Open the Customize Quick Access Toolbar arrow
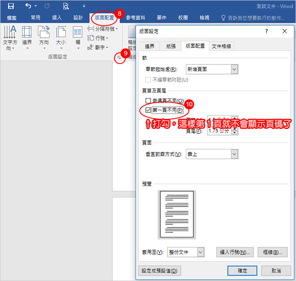 (x=84, y=6)
